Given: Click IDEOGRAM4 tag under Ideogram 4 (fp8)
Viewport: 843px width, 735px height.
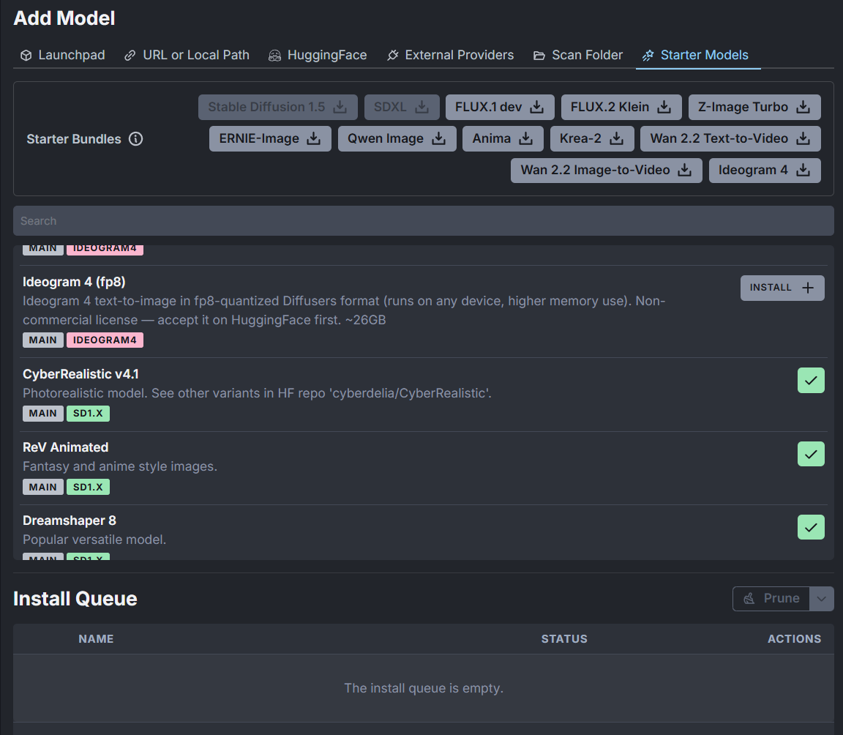Looking at the screenshot, I should (x=105, y=340).
